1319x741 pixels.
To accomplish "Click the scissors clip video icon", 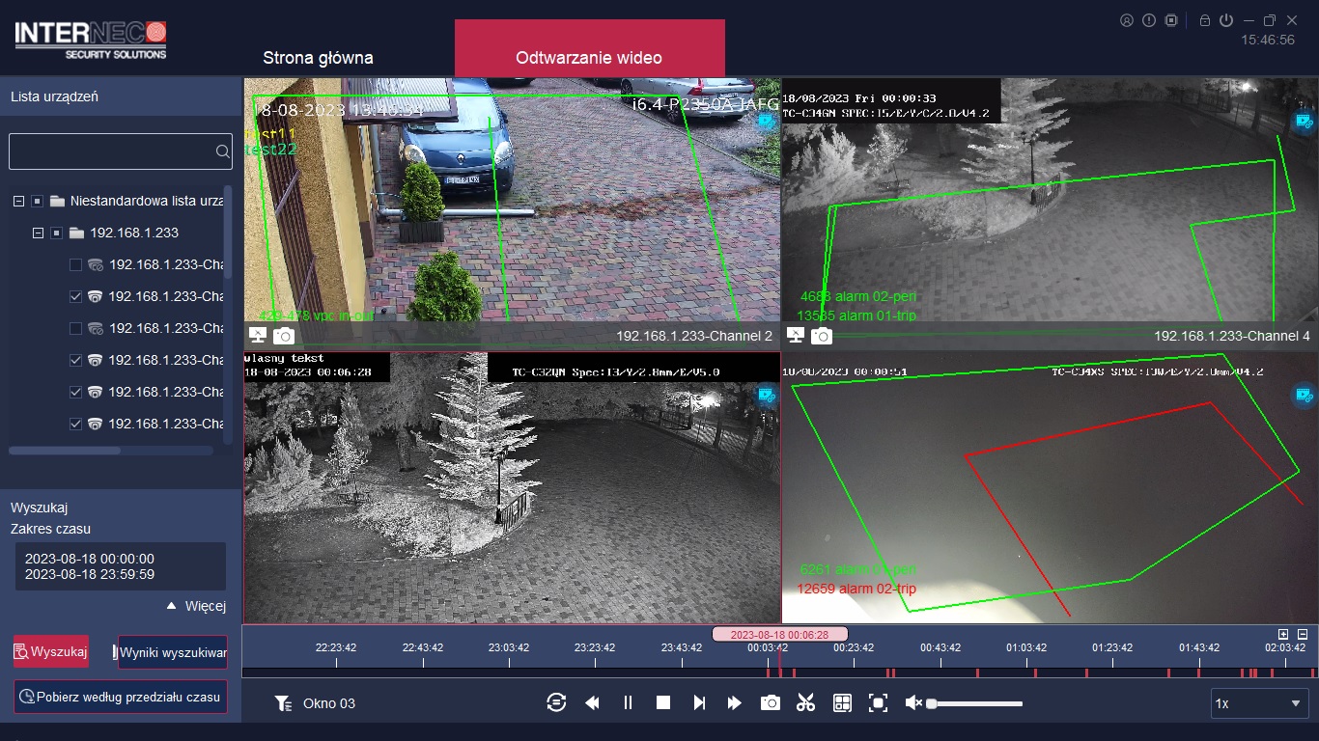I will 805,703.
